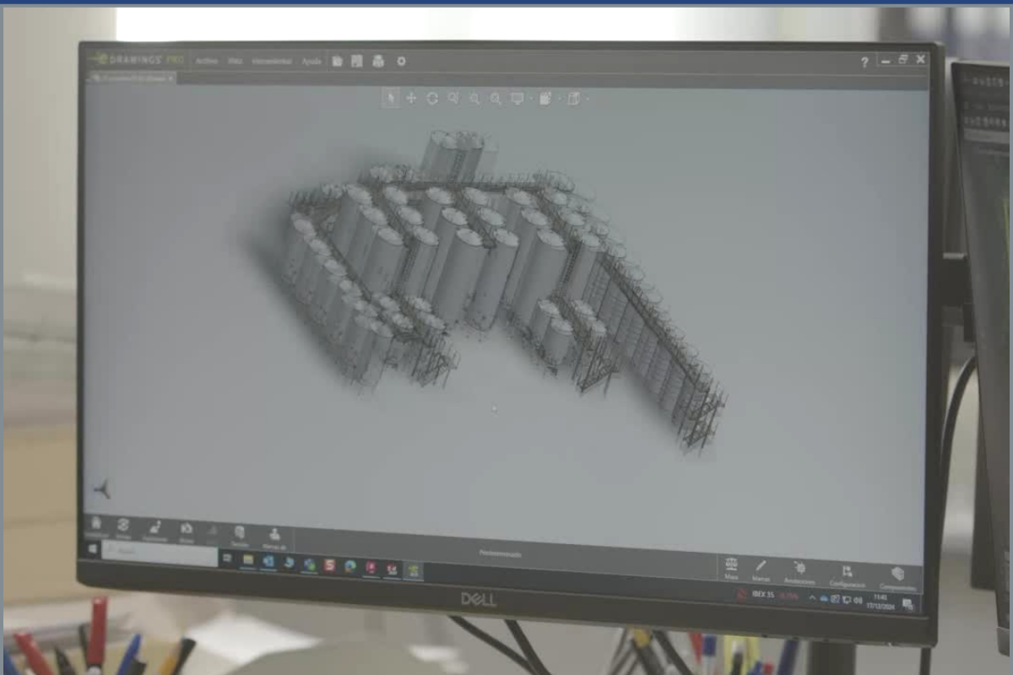Open the Ver menu
Viewport: 1013px width, 675px height.
pyautogui.click(x=235, y=61)
